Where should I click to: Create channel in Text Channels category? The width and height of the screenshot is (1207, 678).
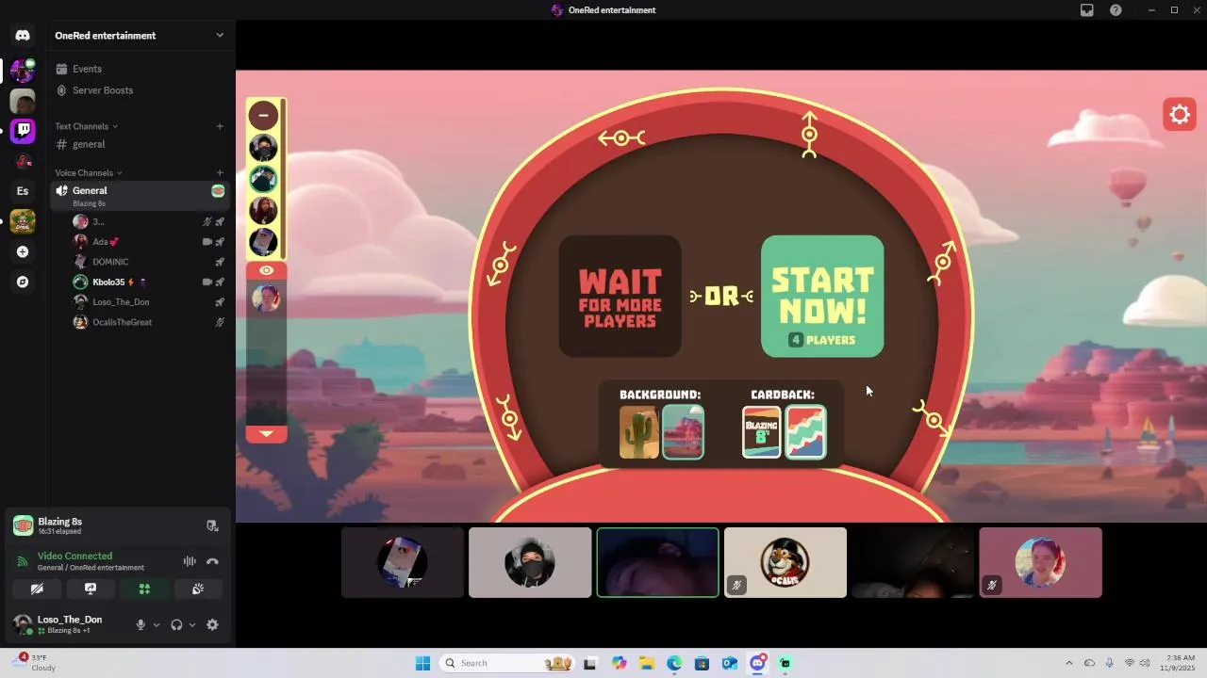(220, 126)
